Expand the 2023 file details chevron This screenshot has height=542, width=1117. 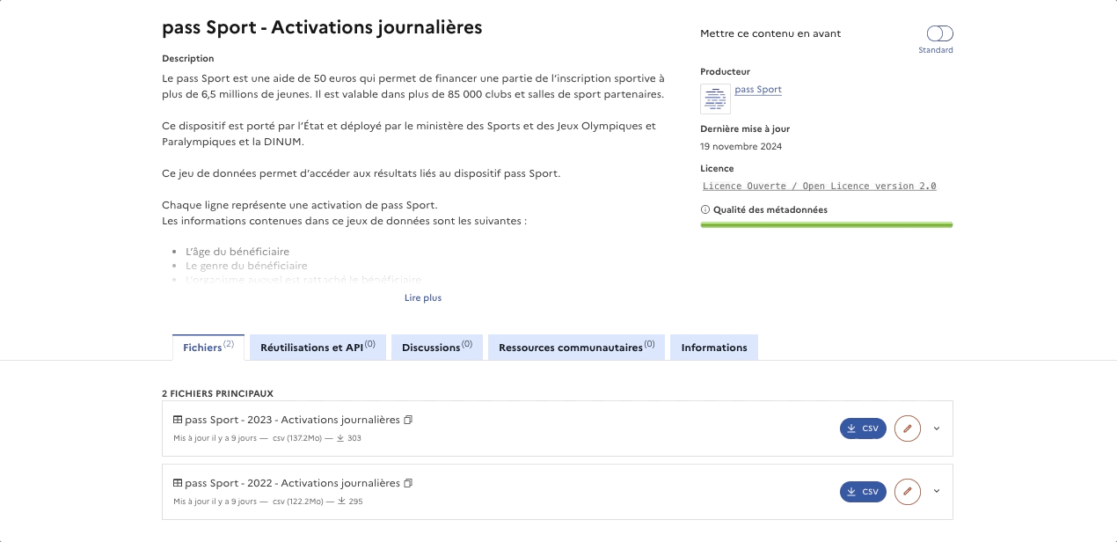coord(937,428)
